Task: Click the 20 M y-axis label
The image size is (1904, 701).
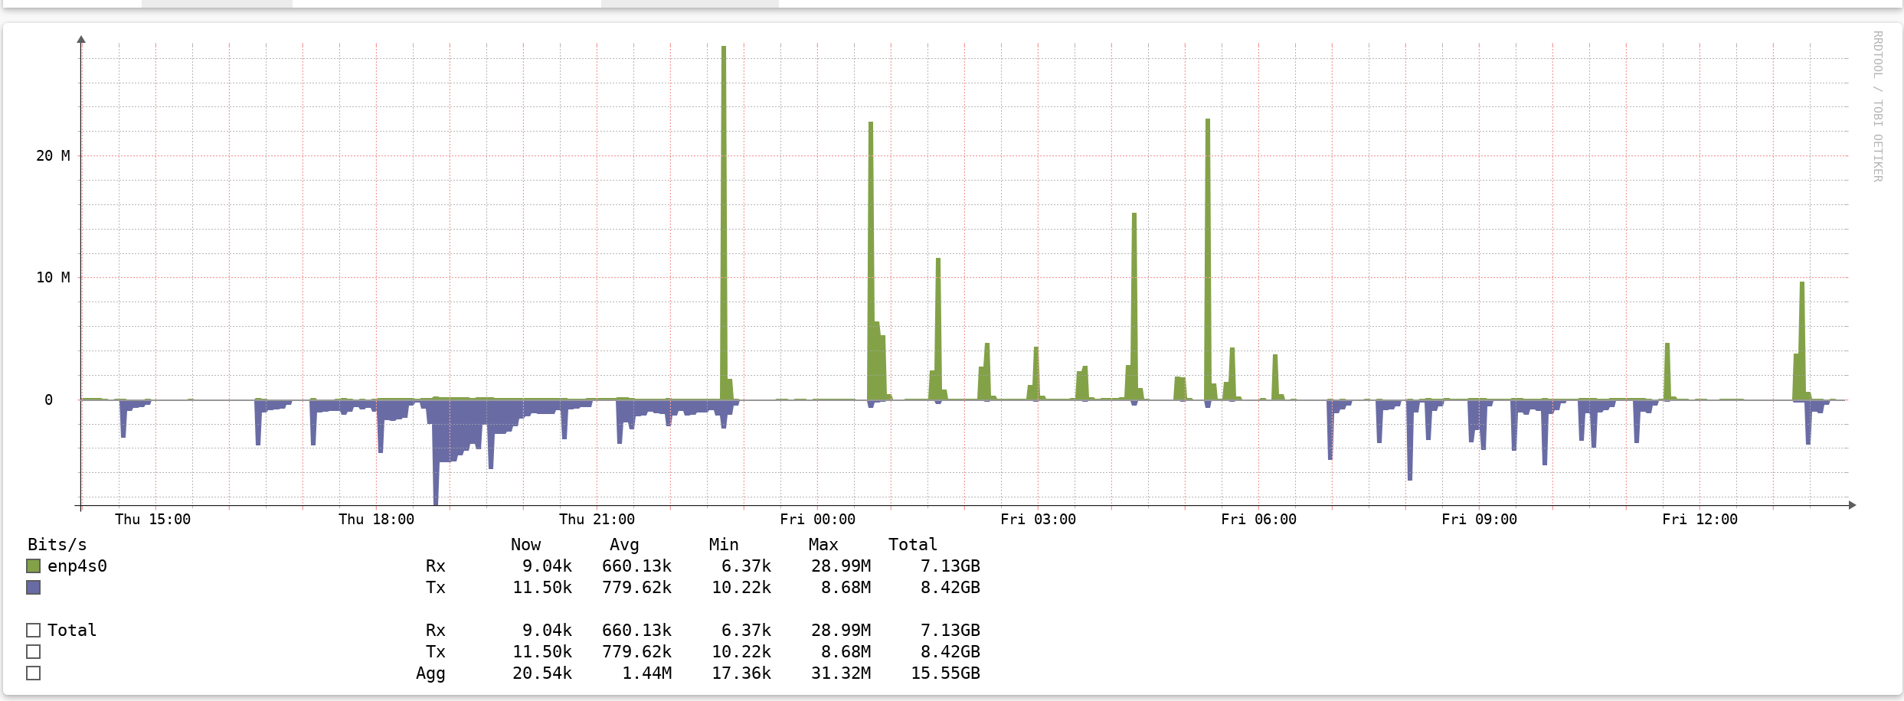Action: coord(53,156)
